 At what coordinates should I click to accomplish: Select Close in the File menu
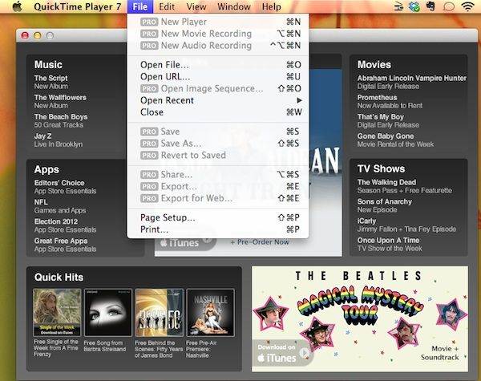click(x=218, y=112)
